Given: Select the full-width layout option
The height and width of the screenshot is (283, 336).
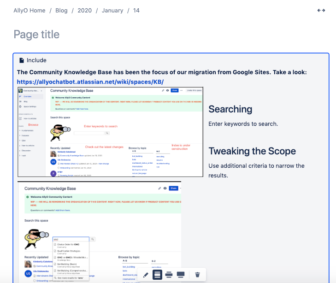Looking at the screenshot, I should (x=180, y=275).
